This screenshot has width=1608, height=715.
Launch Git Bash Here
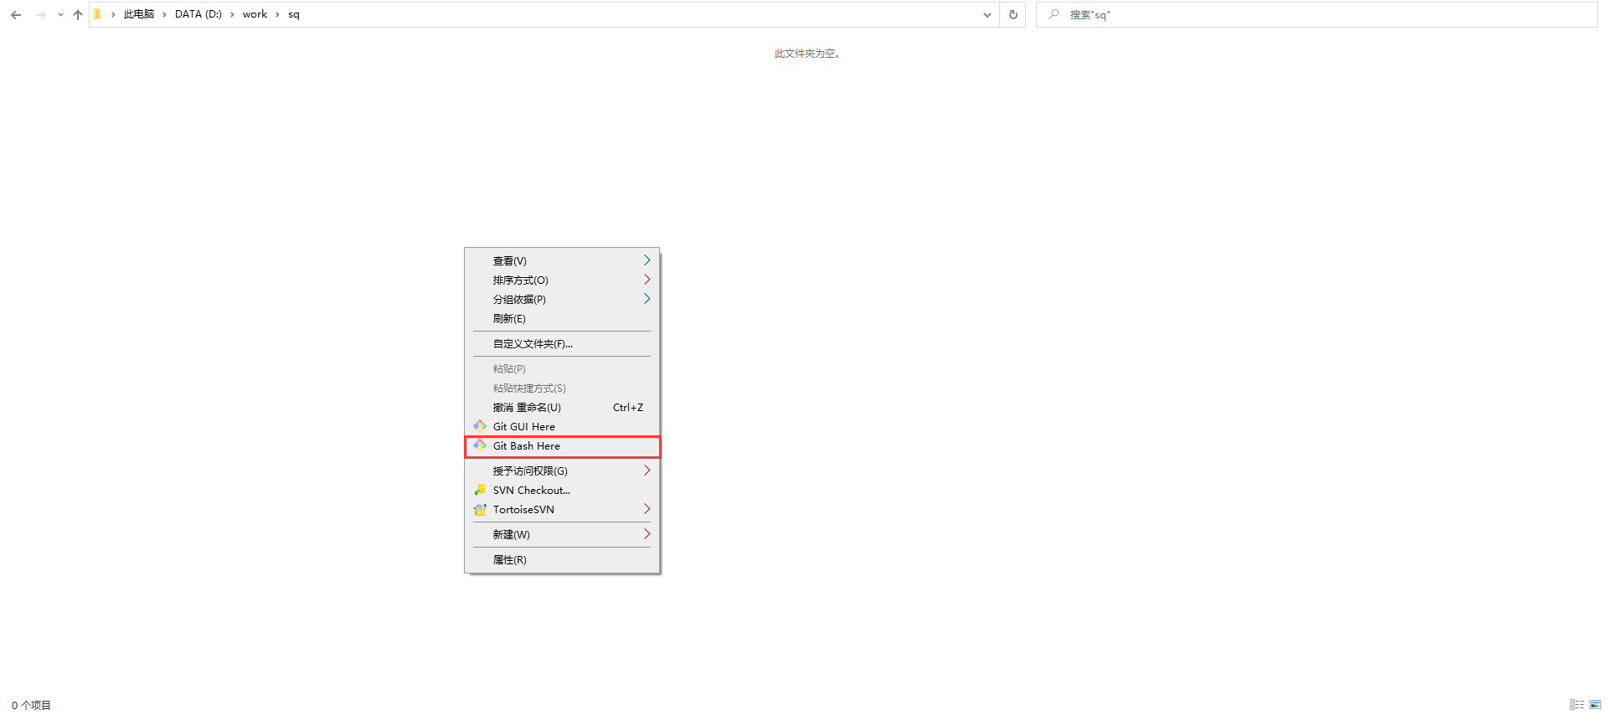562,446
